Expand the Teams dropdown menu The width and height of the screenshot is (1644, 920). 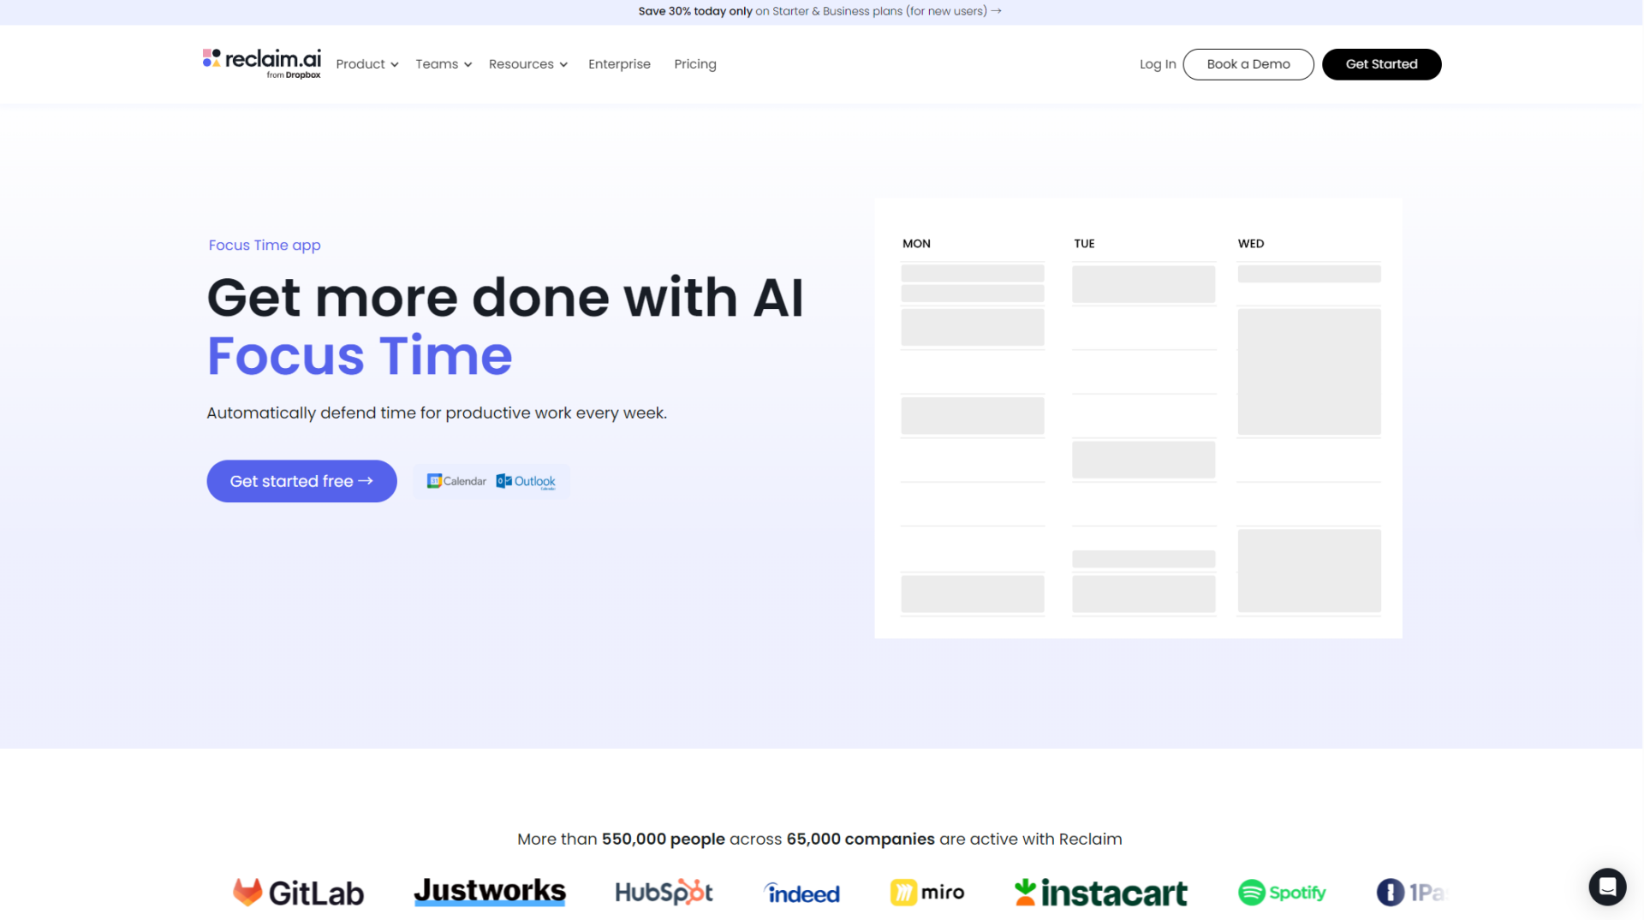[x=443, y=64]
